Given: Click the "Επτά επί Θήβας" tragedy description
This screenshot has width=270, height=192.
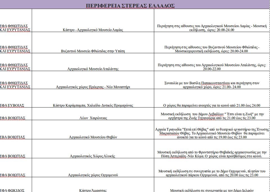Looking at the screenshot, I should click(211, 133).
